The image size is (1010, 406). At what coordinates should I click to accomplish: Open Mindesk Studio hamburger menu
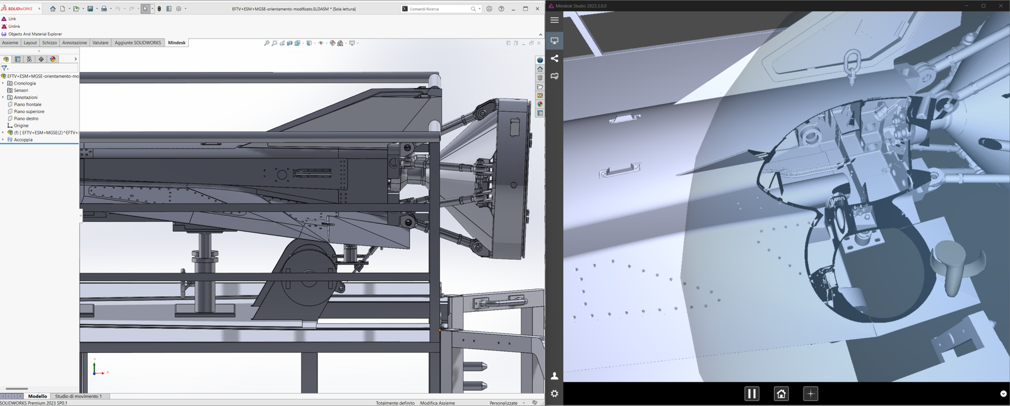click(x=554, y=20)
